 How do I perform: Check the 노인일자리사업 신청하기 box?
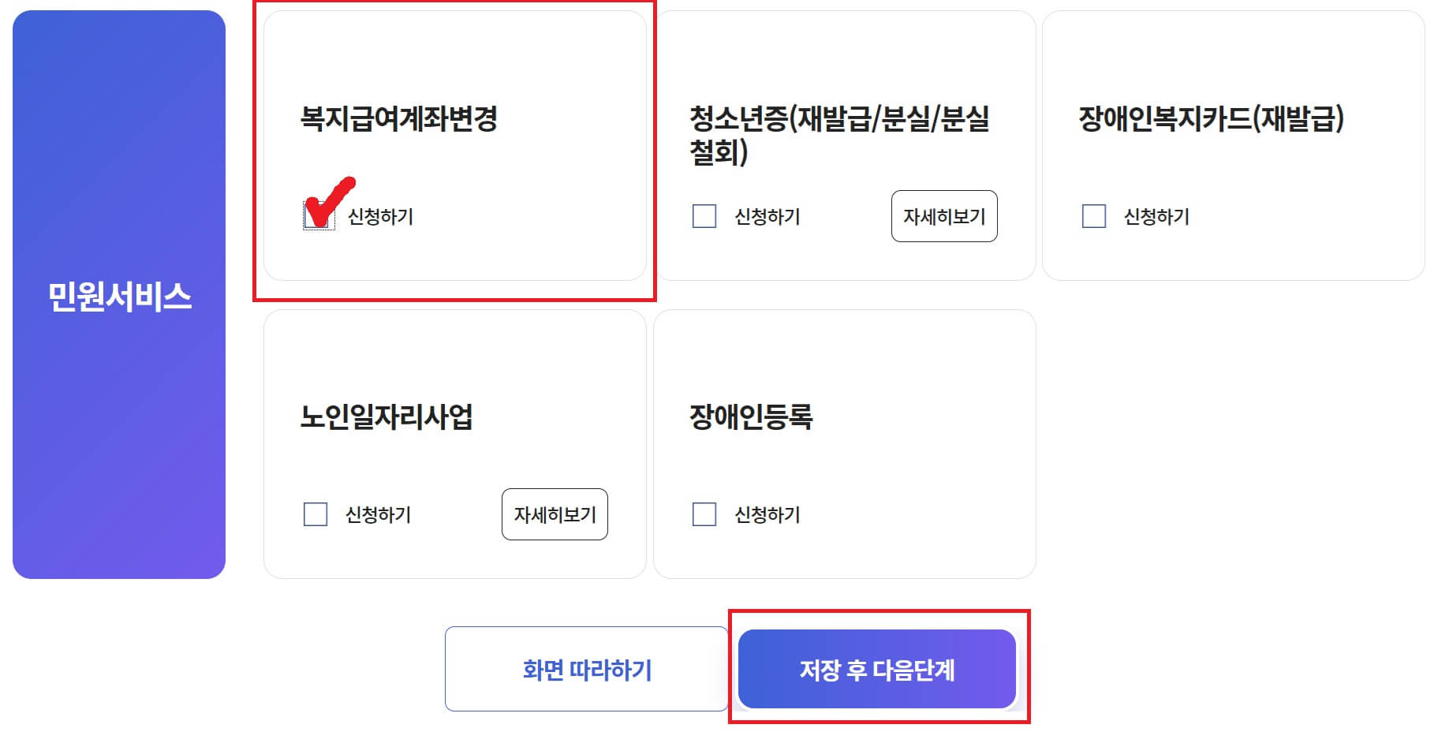click(316, 515)
